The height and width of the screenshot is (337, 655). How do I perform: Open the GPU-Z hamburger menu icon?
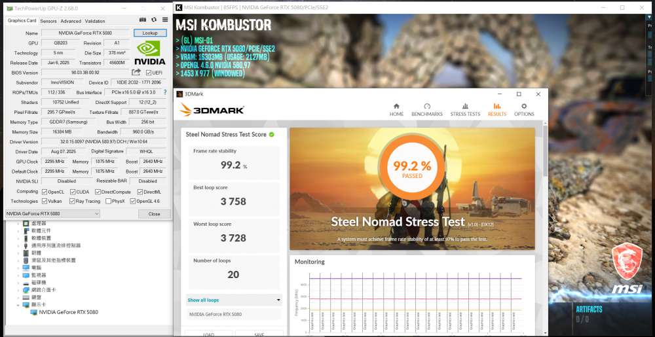[x=165, y=20]
